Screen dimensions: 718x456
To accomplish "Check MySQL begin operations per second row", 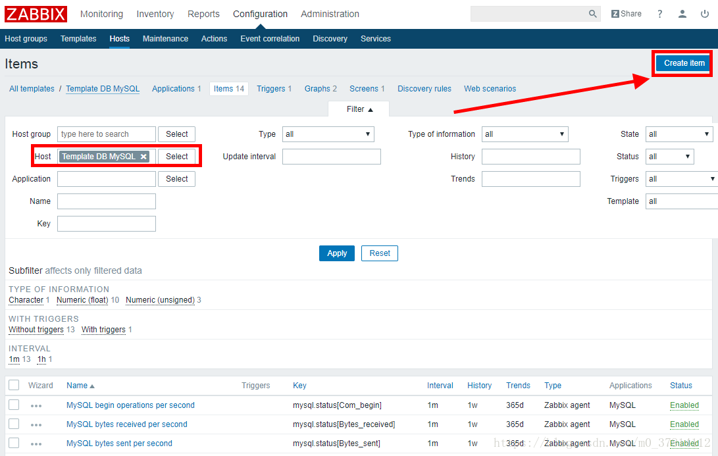I will (x=14, y=405).
